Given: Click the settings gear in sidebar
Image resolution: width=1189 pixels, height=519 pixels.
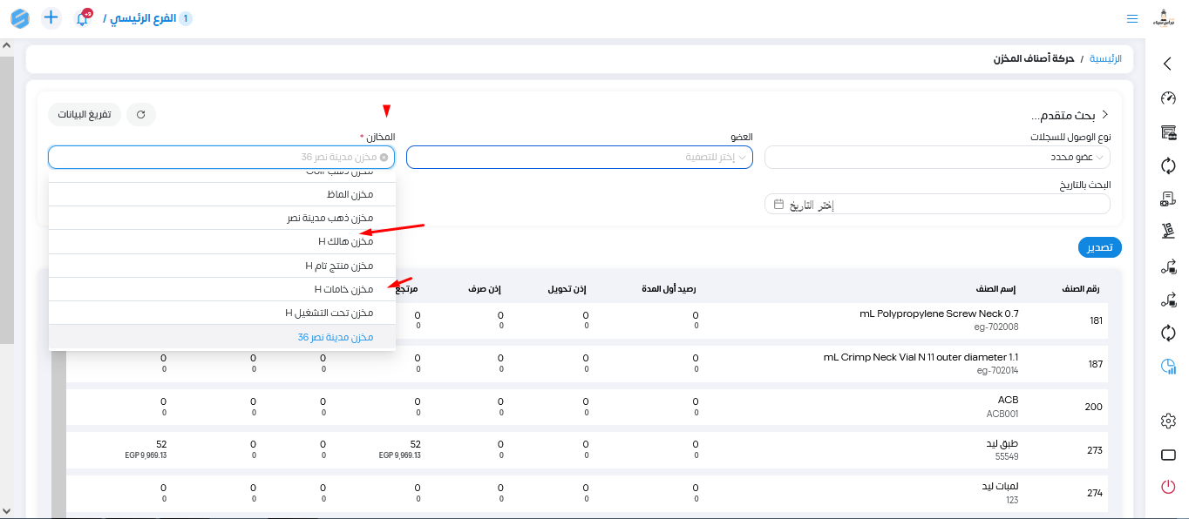Looking at the screenshot, I should [x=1168, y=421].
